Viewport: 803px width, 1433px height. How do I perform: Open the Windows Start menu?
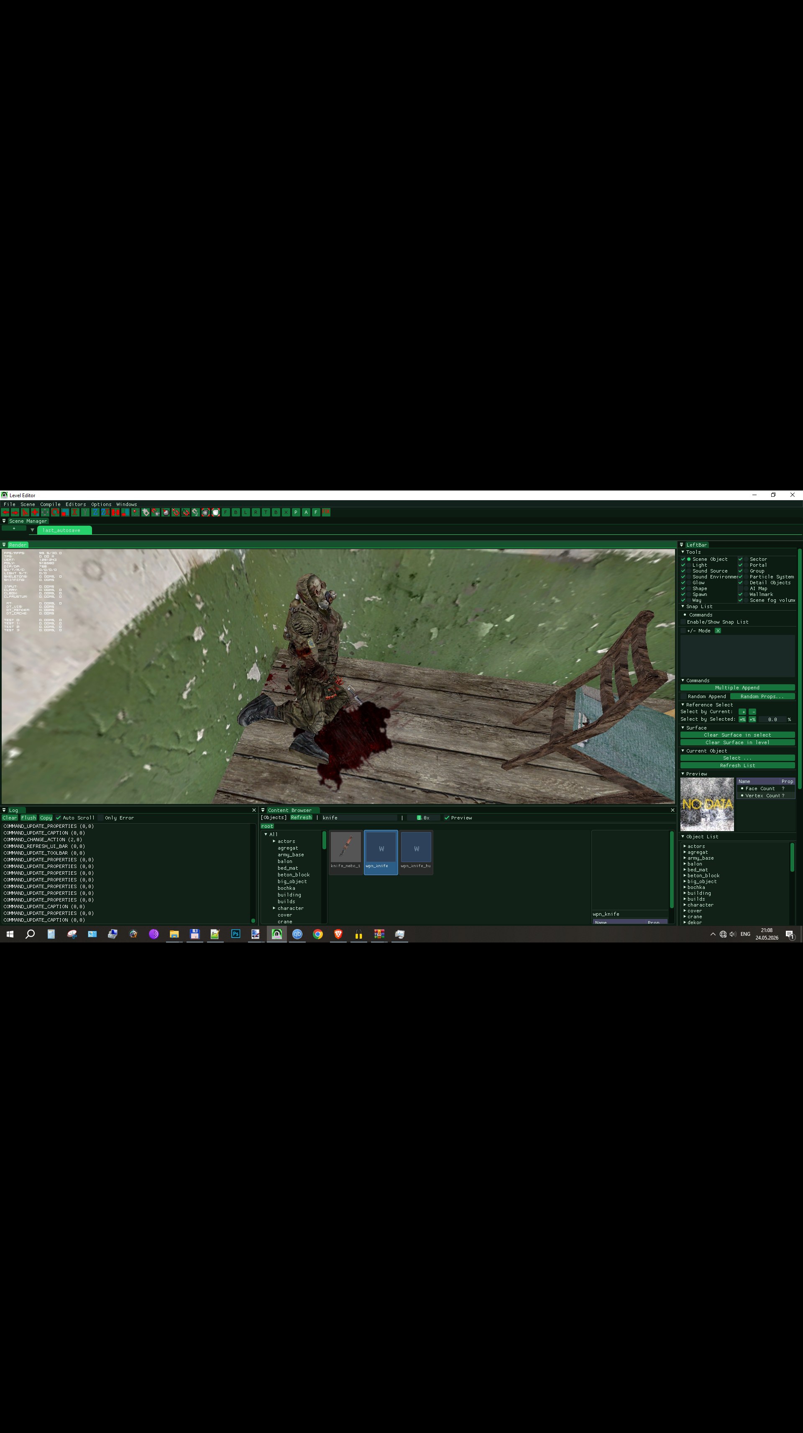pos(10,934)
